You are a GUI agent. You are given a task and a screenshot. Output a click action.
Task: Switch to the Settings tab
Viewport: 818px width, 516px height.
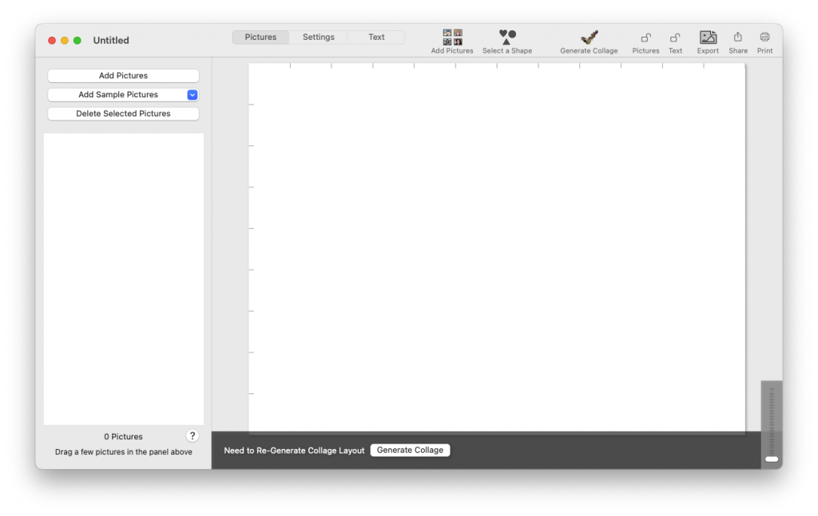click(x=318, y=37)
